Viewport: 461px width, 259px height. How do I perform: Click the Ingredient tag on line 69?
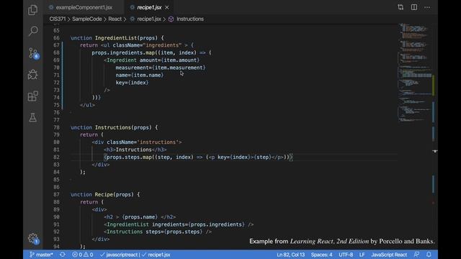click(122, 60)
